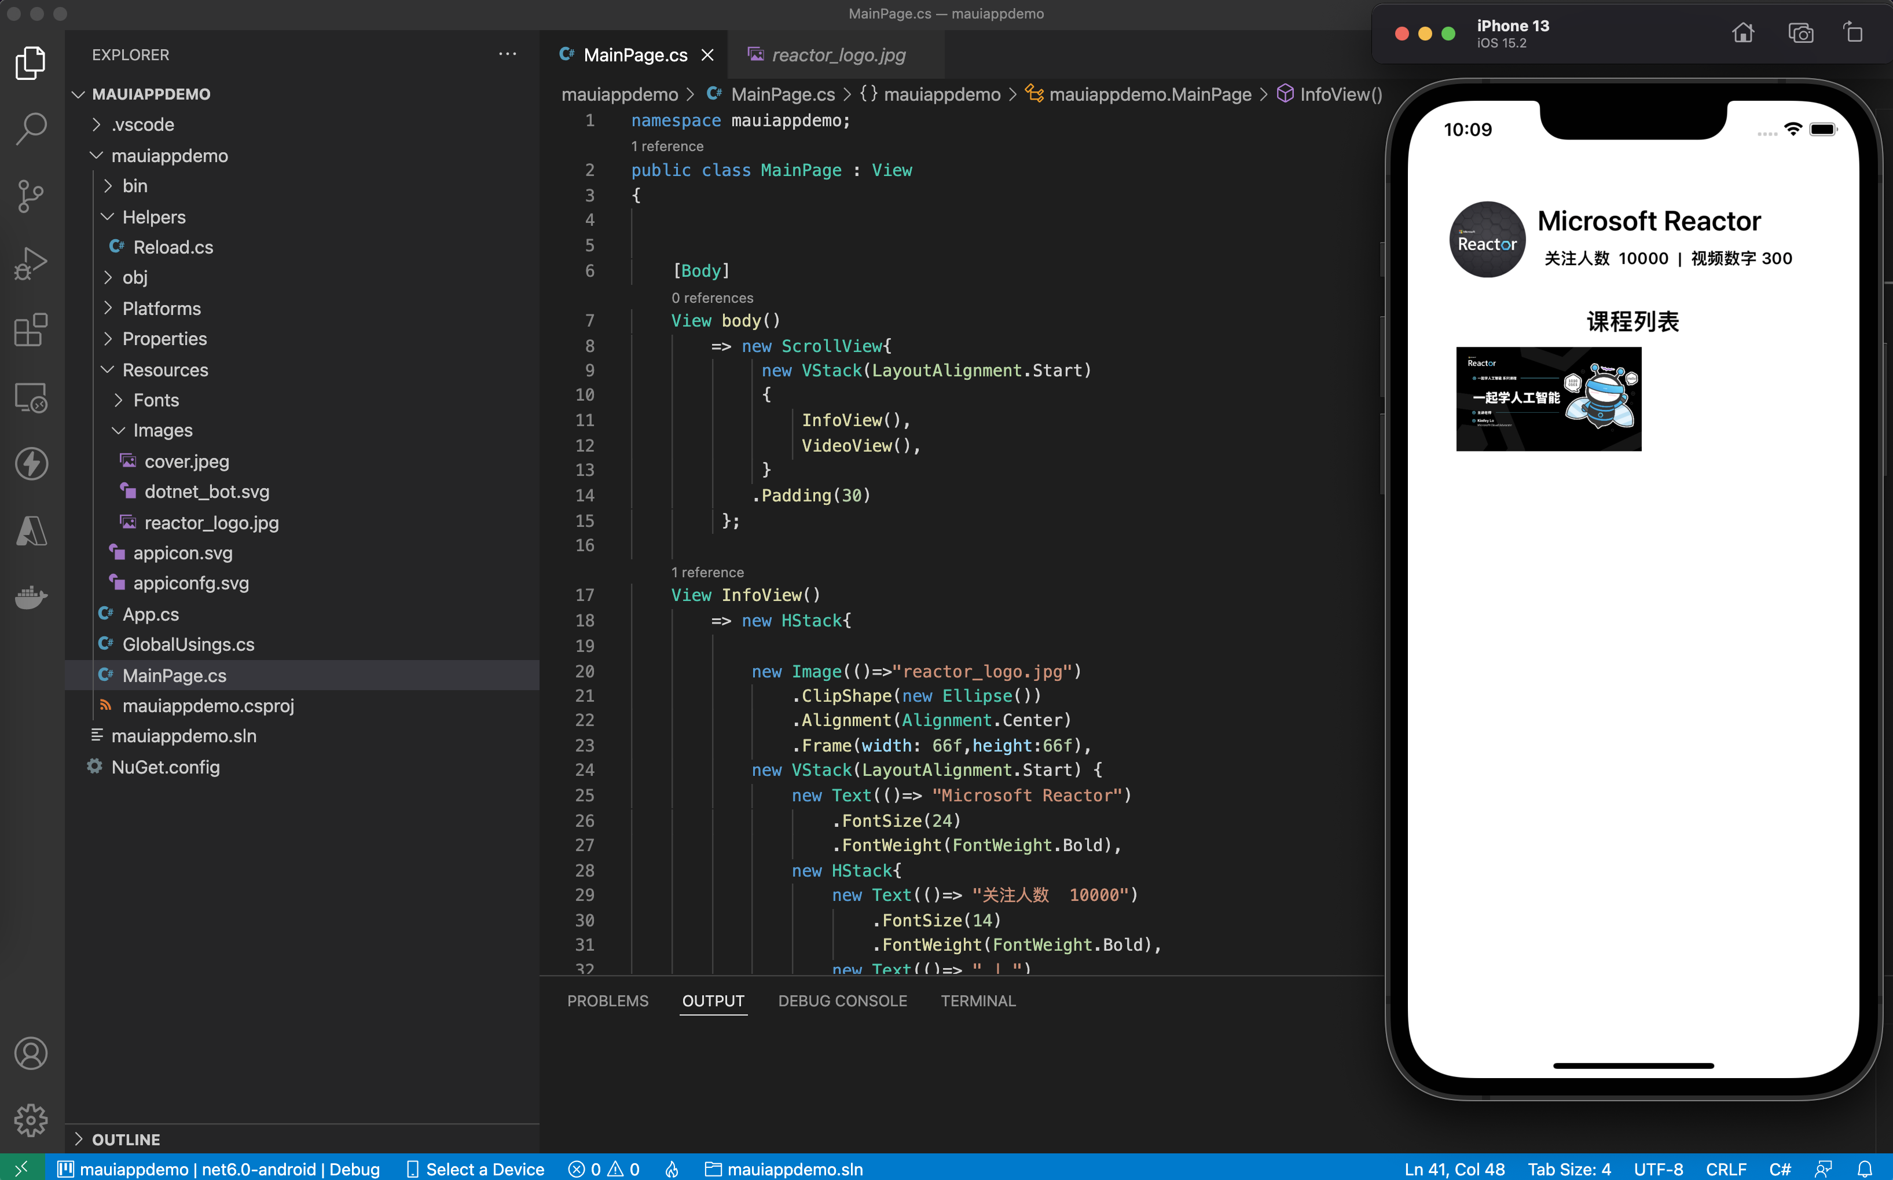The width and height of the screenshot is (1893, 1180).
Task: Expand the OUTLINE section
Action: [x=126, y=1139]
